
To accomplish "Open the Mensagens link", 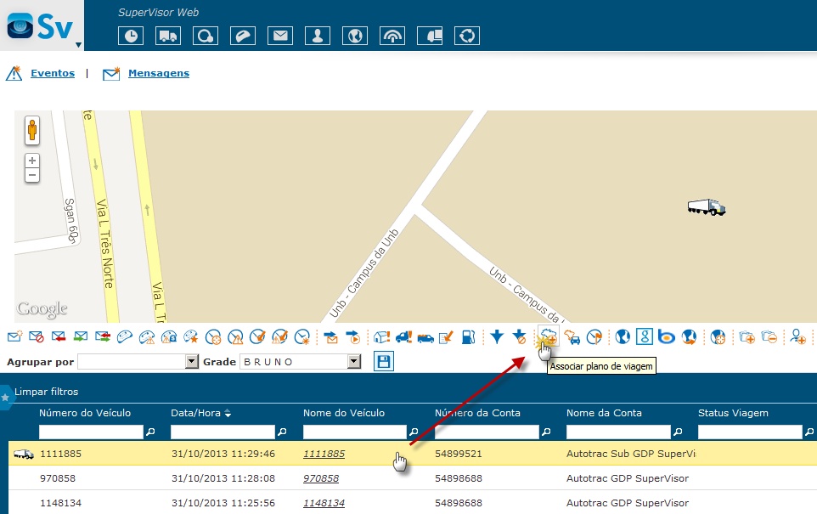I will (x=158, y=74).
